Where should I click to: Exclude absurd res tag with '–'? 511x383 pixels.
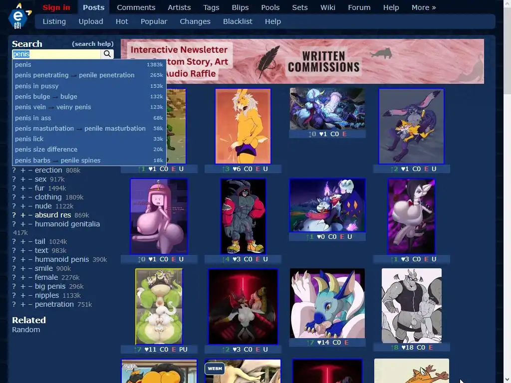30,215
